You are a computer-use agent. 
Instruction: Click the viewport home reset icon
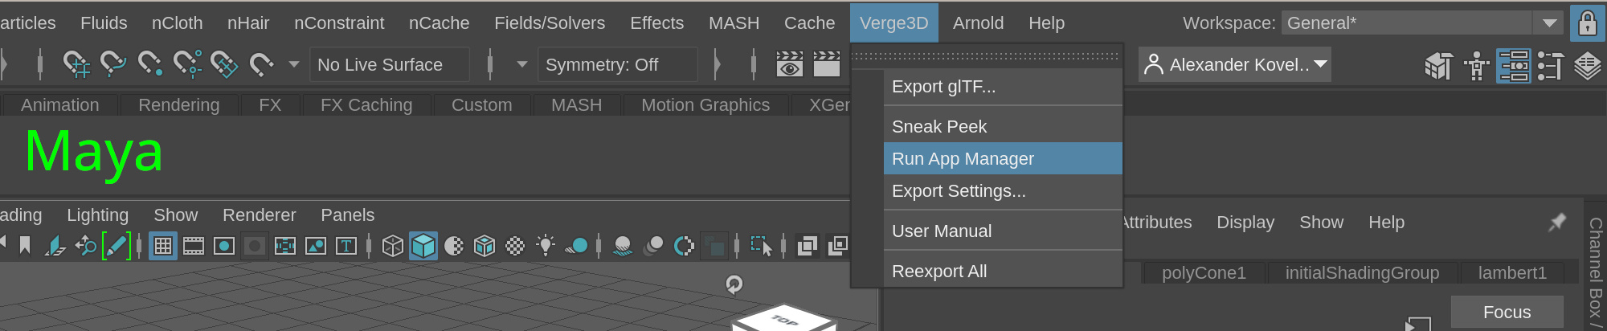[734, 284]
